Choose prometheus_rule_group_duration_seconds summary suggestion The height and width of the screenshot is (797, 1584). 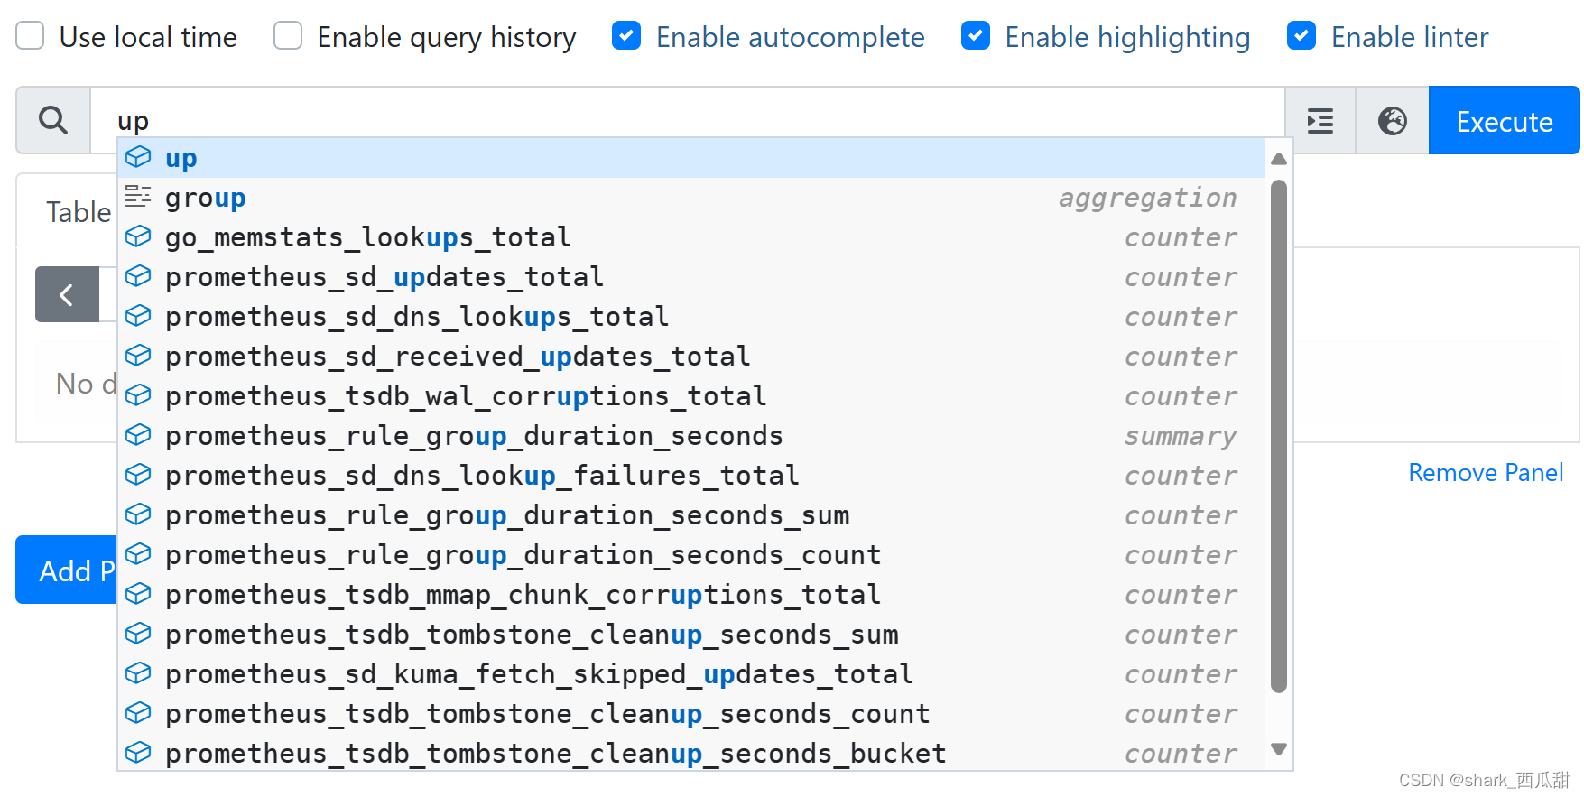(x=691, y=436)
